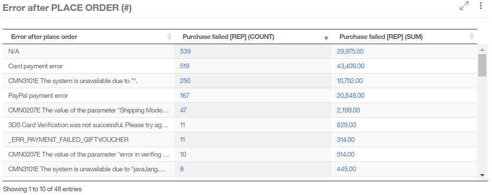
Task: Click sort icon on Purchase failed SUM column
Action: click(x=472, y=37)
